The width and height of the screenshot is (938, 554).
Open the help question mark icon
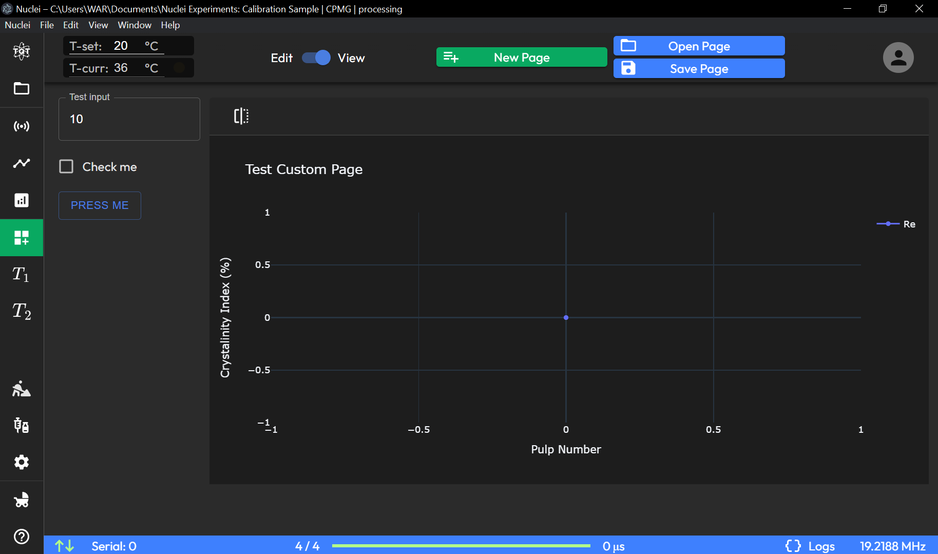22,537
